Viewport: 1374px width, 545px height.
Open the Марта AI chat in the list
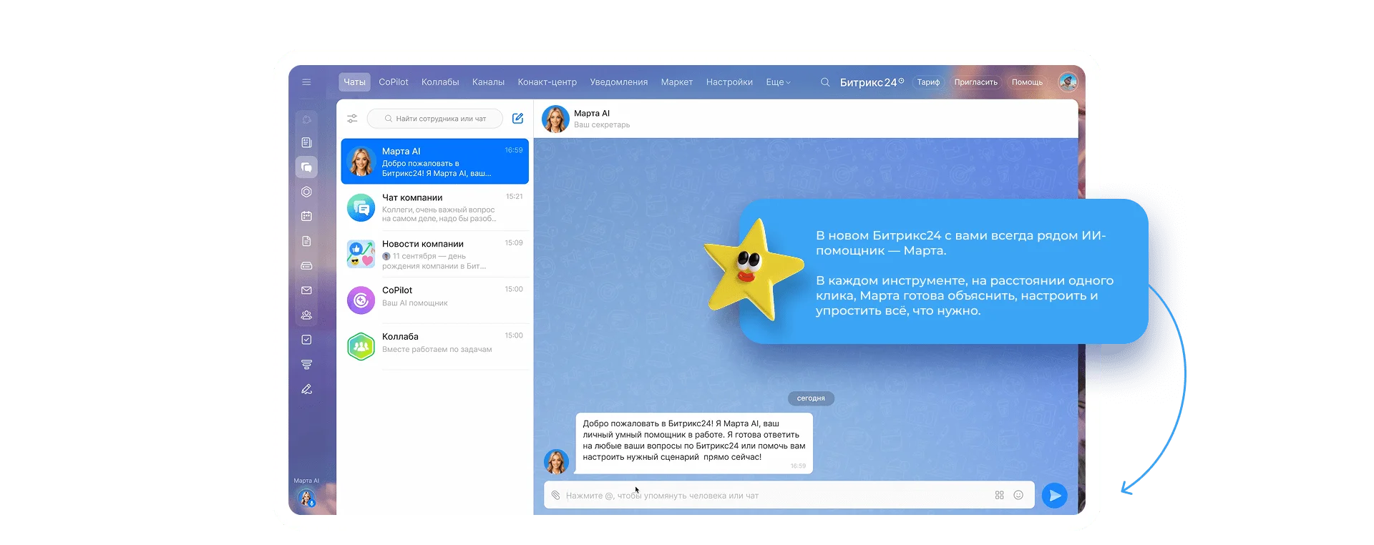click(435, 162)
